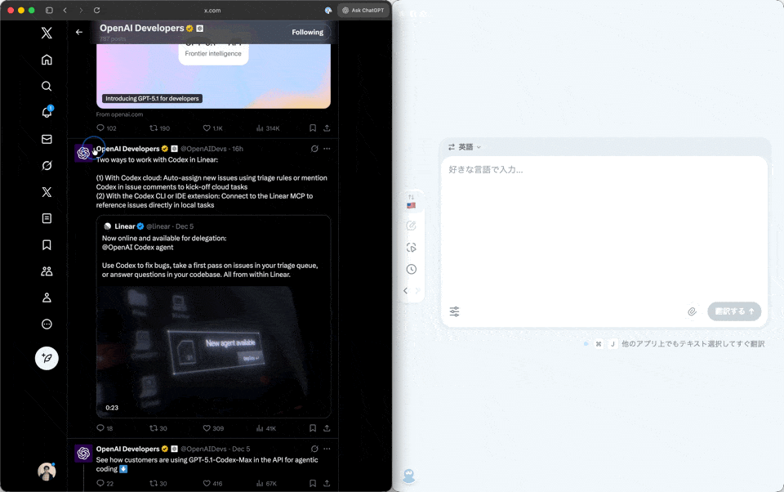Like the Codex in Linear post
Image resolution: width=784 pixels, height=492 pixels.
click(x=207, y=428)
